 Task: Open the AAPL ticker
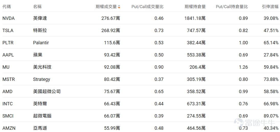tap(8, 55)
